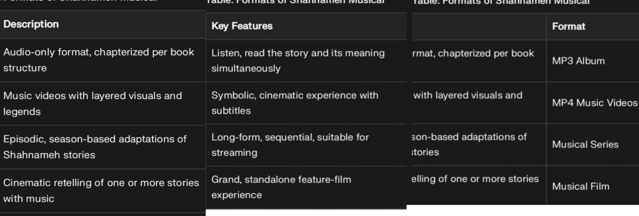
Task: Click the empty header cell left of Format
Action: click(479, 26)
